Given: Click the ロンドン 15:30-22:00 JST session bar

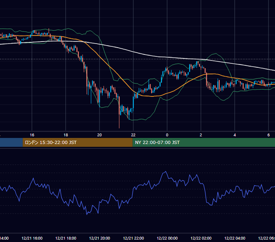Looking at the screenshot, I should click(x=78, y=142).
